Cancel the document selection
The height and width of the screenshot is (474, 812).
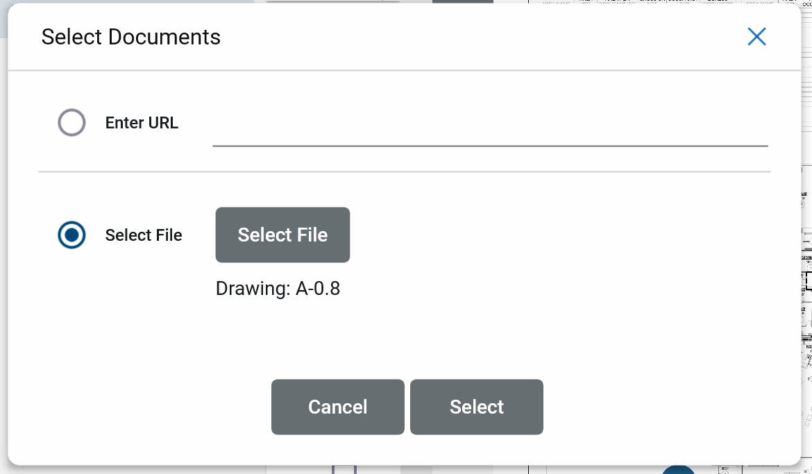[337, 407]
